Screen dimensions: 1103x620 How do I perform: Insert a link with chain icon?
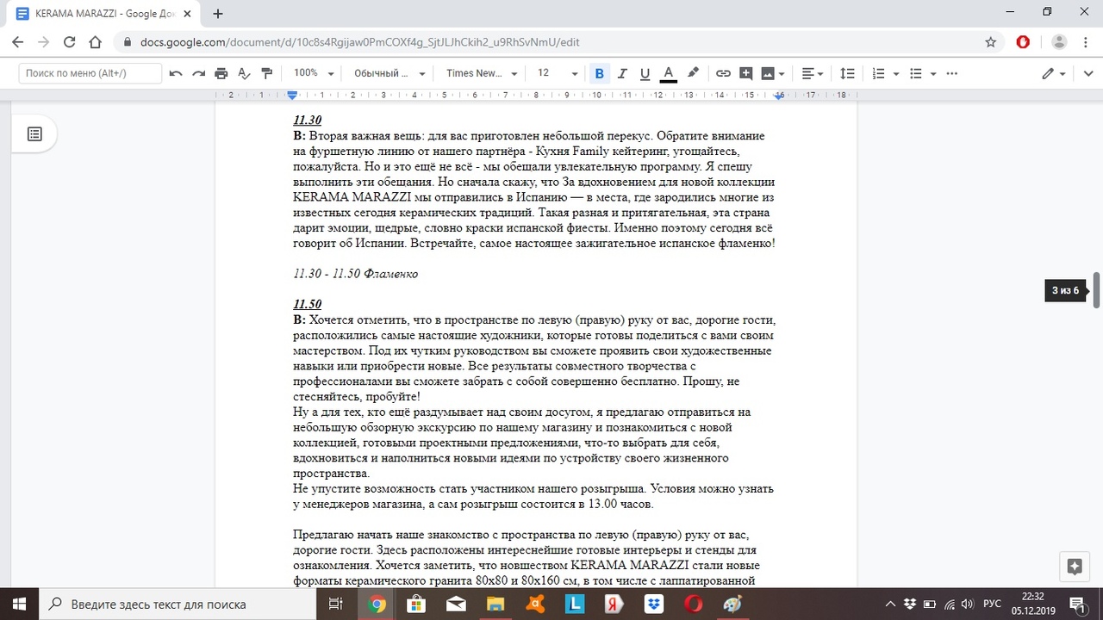[724, 74]
